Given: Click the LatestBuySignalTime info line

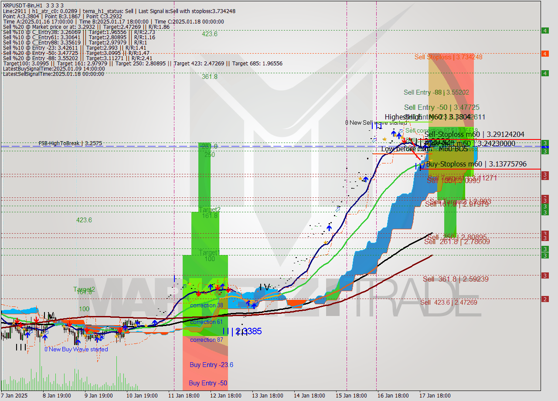Looking at the screenshot, I should click(54, 68).
